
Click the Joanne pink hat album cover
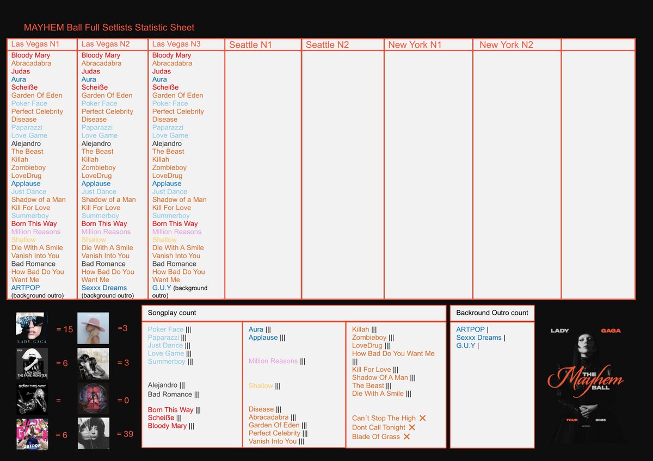point(93,328)
